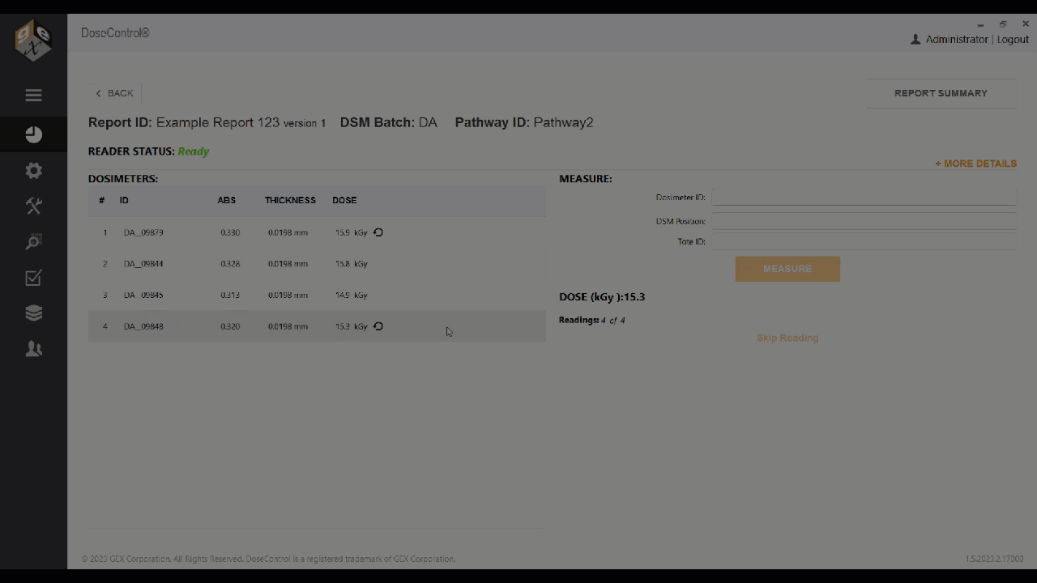
Task: Close the DoseControl window
Action: coord(1026,24)
